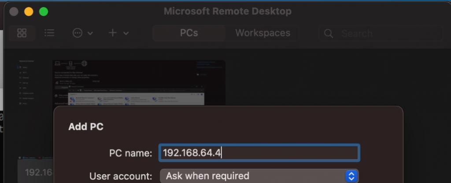Focus the Search field
This screenshot has height=183, width=451.
381,33
